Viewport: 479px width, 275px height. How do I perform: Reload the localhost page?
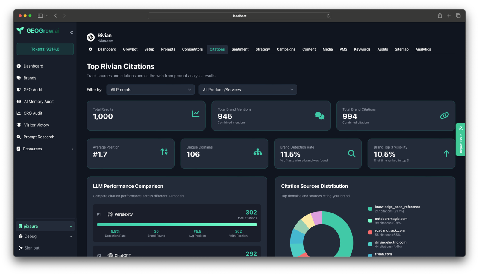point(328,16)
